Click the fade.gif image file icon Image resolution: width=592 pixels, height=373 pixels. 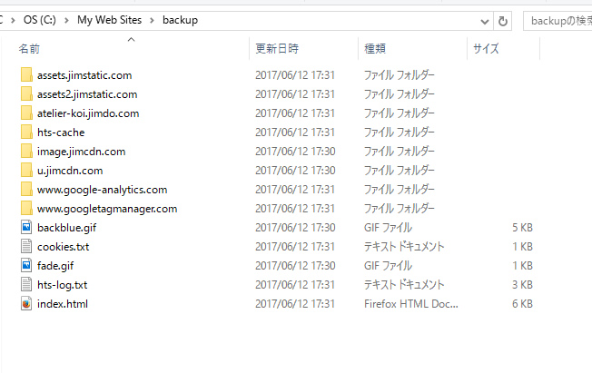(x=26, y=265)
